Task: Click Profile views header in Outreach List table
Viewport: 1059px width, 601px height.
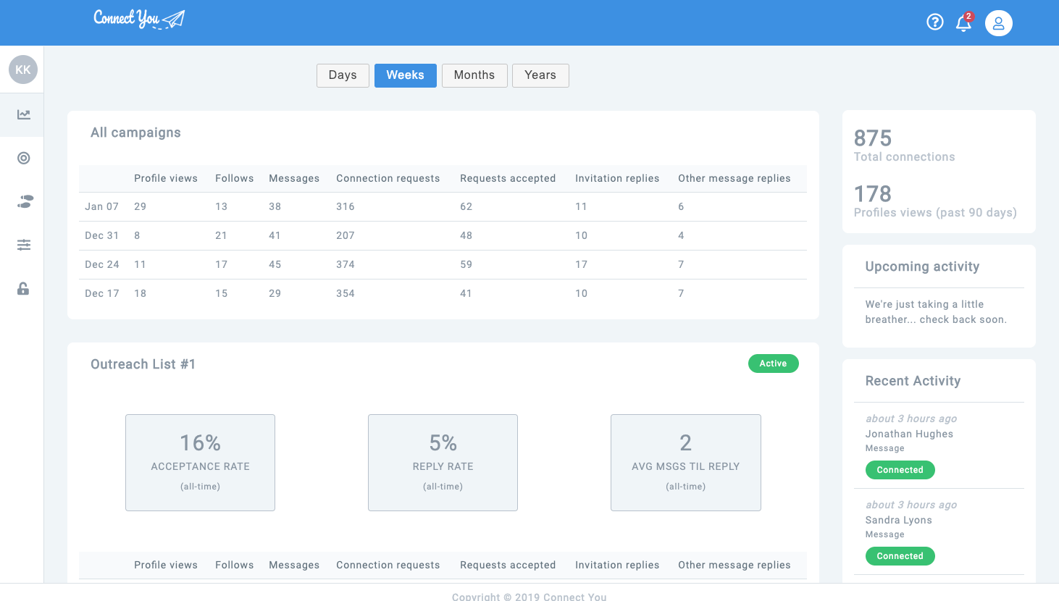Action: coord(166,565)
